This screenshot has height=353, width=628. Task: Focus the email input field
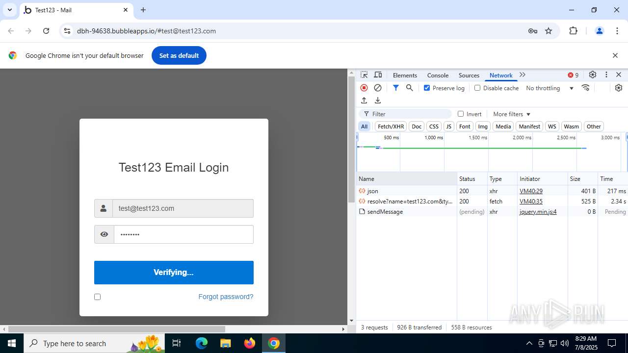click(x=183, y=208)
